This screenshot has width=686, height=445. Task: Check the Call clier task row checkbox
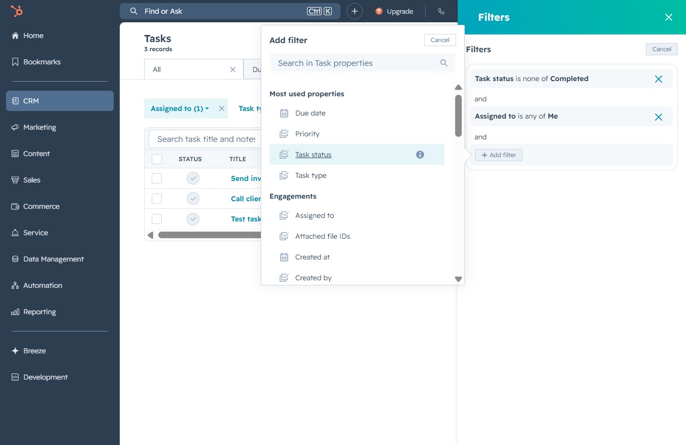click(x=157, y=199)
